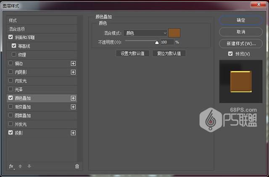This screenshot has width=269, height=177.
Task: Click the style preview thumbnail square
Action: pos(241,82)
